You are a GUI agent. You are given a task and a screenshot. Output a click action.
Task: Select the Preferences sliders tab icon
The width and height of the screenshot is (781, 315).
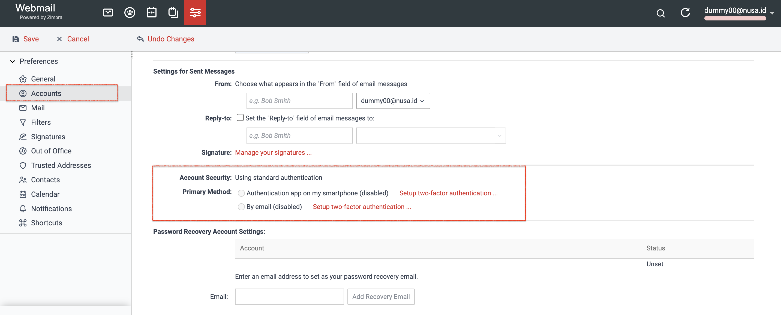pyautogui.click(x=195, y=13)
